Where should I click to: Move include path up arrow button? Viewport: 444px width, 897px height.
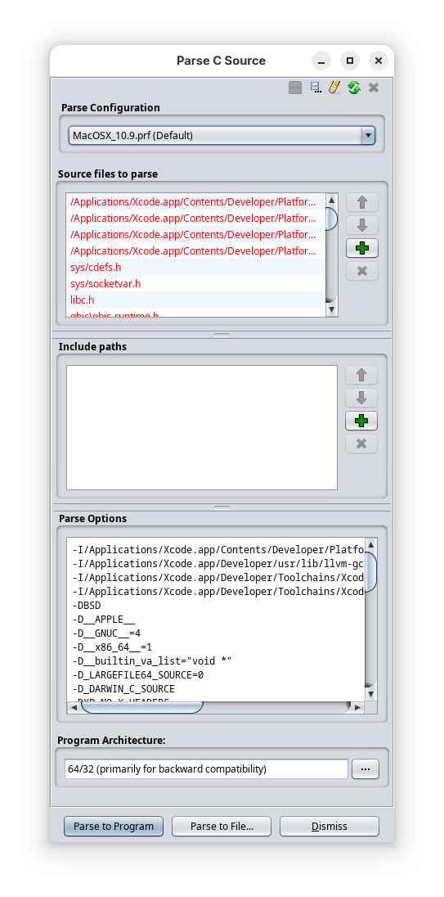361,376
